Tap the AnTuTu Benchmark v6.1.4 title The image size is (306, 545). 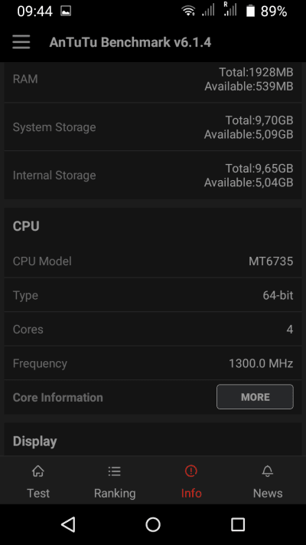pyautogui.click(x=130, y=42)
